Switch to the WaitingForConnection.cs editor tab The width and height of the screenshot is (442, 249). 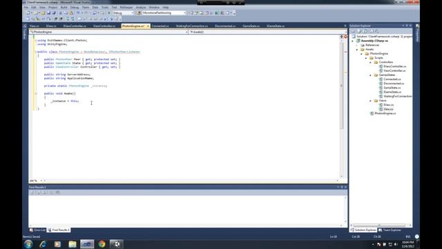coord(192,26)
